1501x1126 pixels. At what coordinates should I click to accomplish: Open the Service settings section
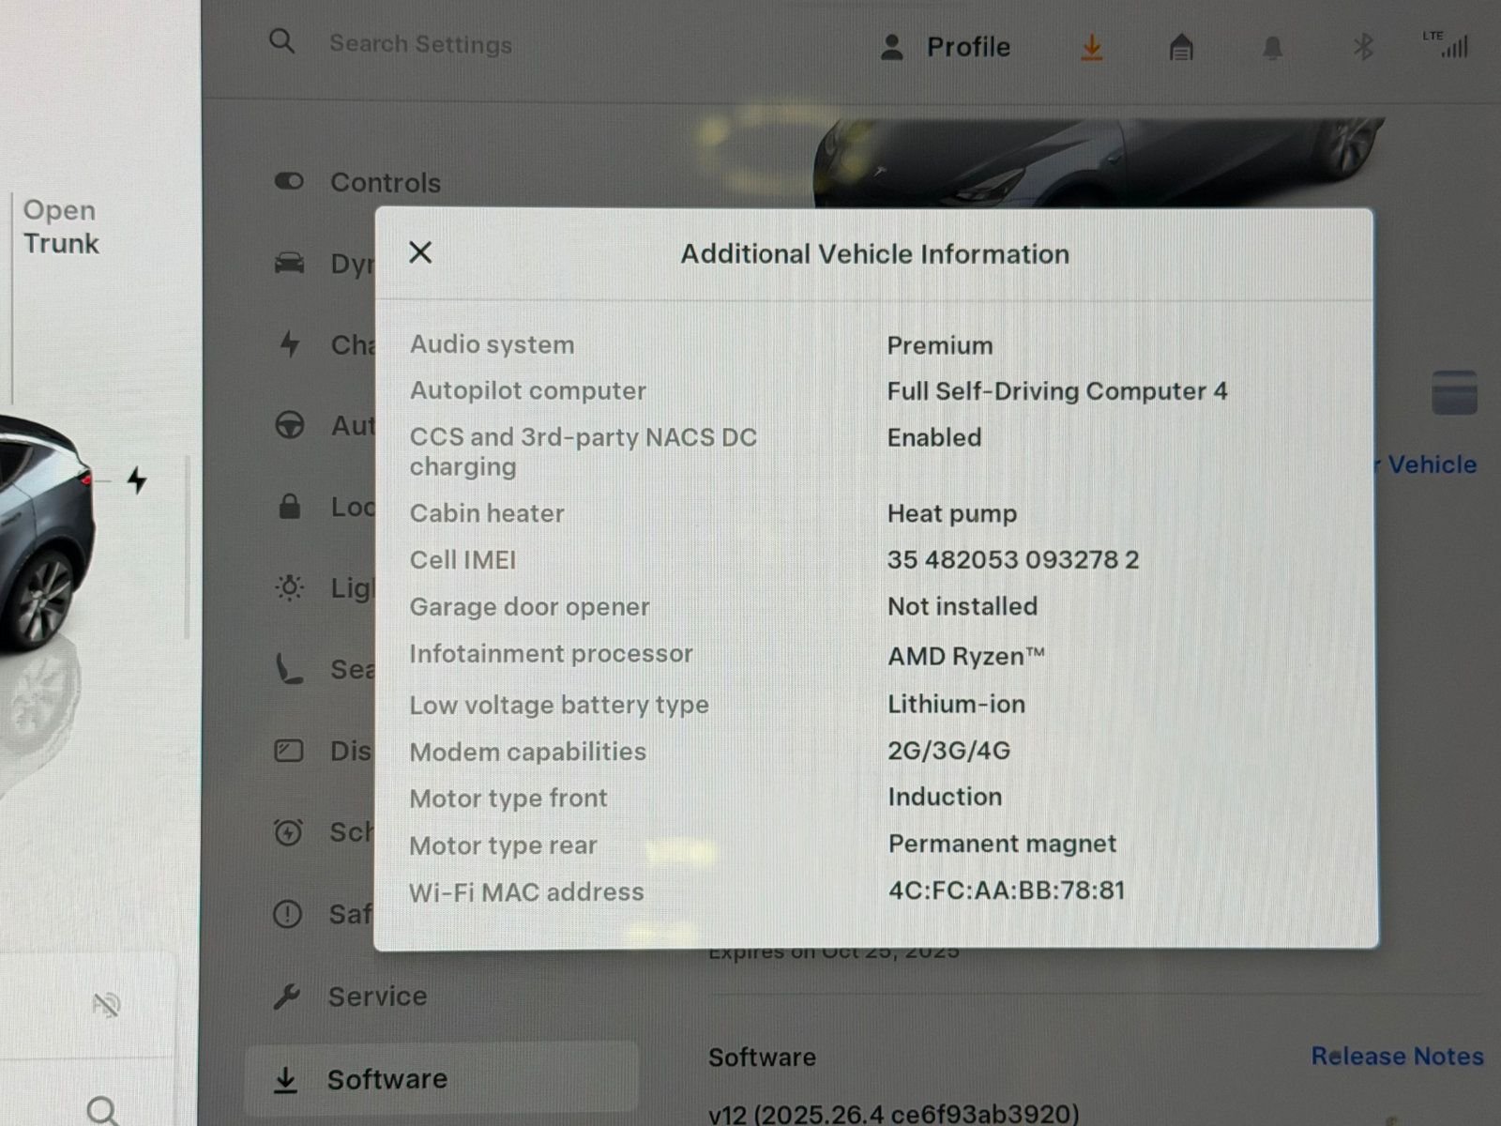[x=377, y=996]
